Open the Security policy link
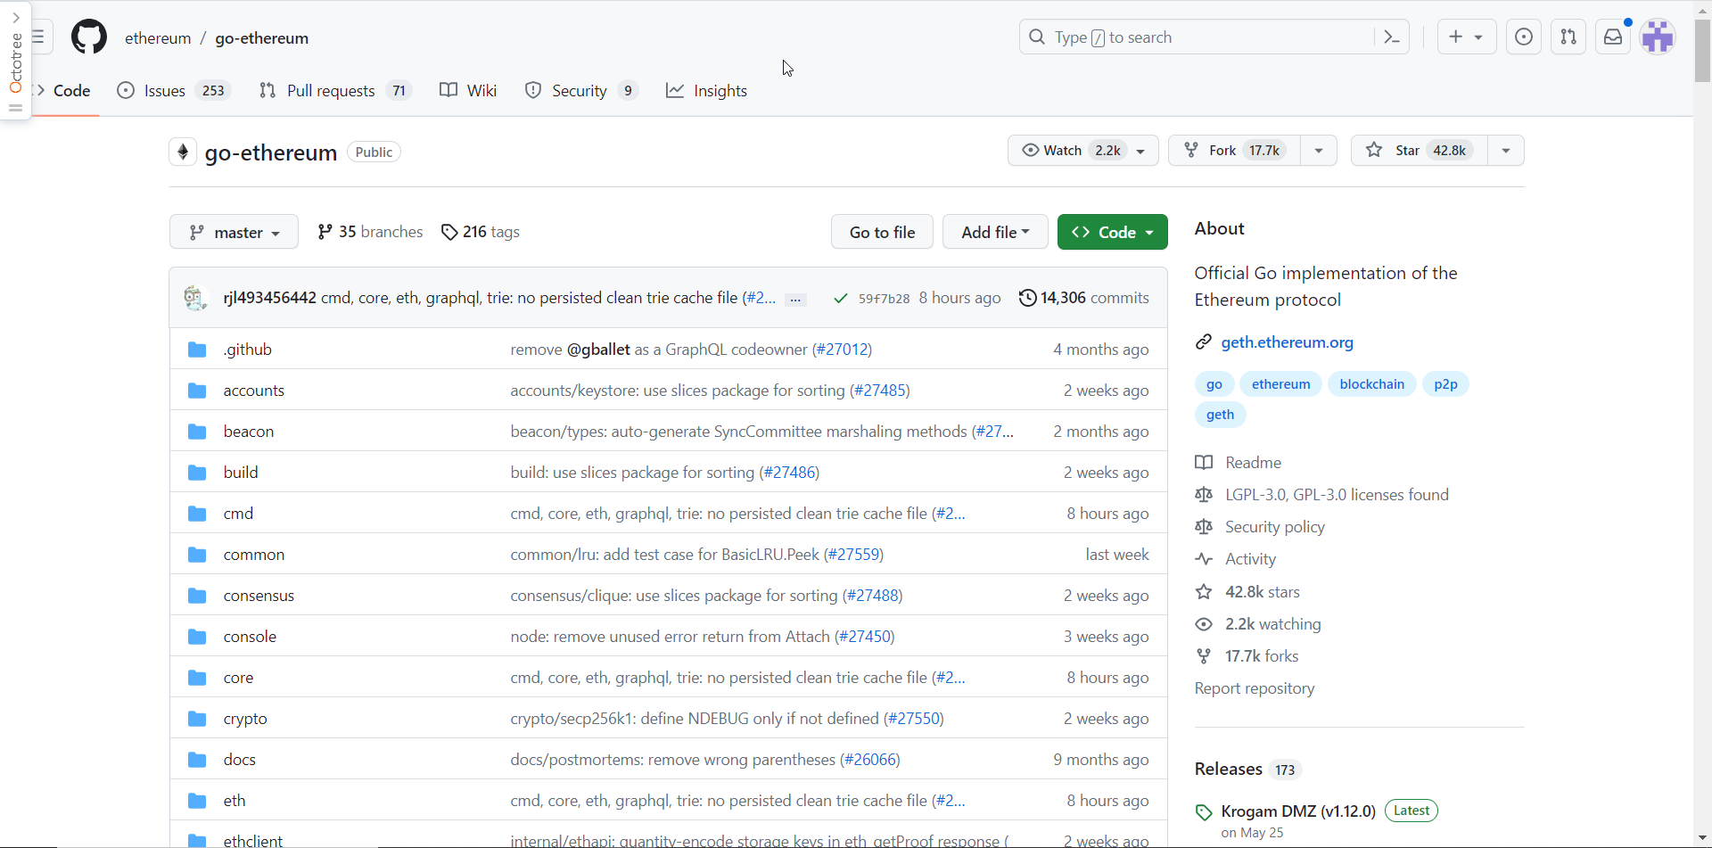The image size is (1712, 848). click(x=1274, y=527)
